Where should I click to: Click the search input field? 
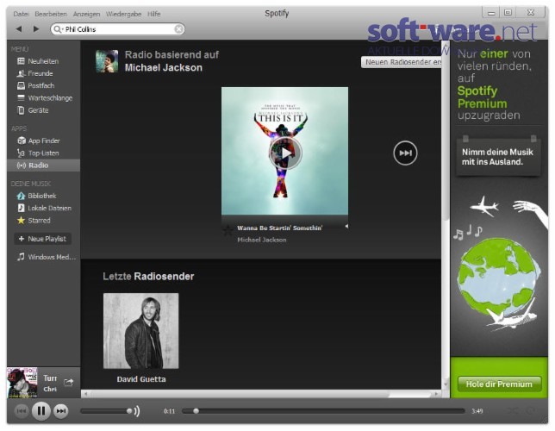117,29
